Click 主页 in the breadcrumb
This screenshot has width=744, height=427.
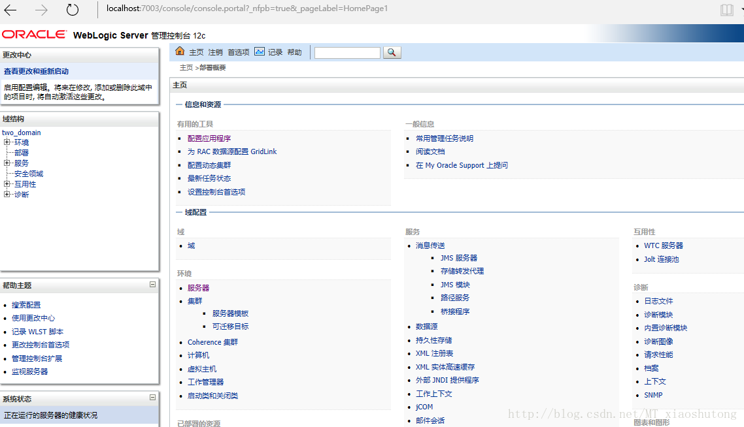(186, 68)
